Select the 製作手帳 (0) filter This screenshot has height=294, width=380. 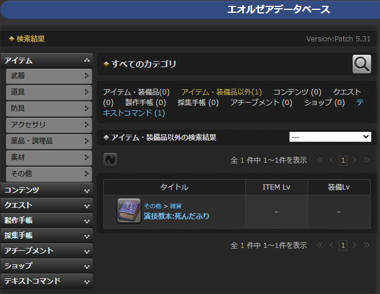click(145, 103)
